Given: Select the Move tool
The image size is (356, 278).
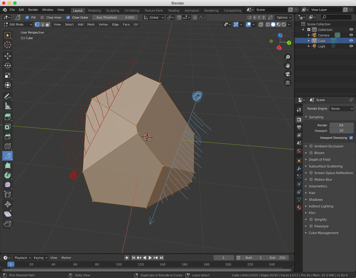Looking at the screenshot, I should [x=8, y=56].
